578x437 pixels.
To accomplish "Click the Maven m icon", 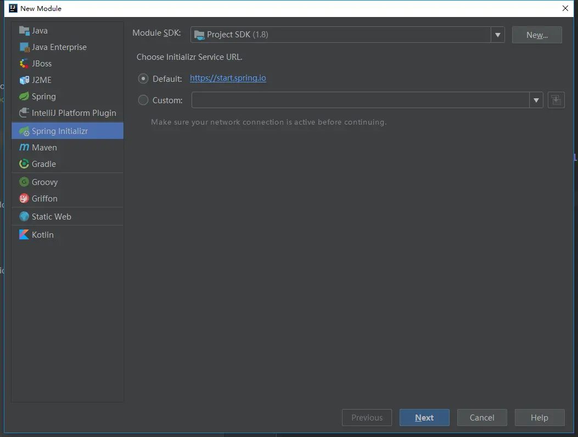I will click(24, 147).
